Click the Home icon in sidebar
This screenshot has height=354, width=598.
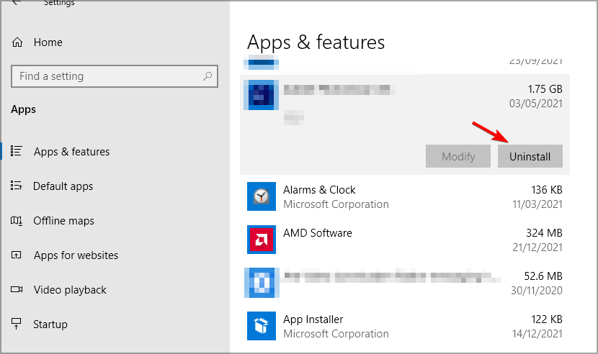pyautogui.click(x=17, y=42)
